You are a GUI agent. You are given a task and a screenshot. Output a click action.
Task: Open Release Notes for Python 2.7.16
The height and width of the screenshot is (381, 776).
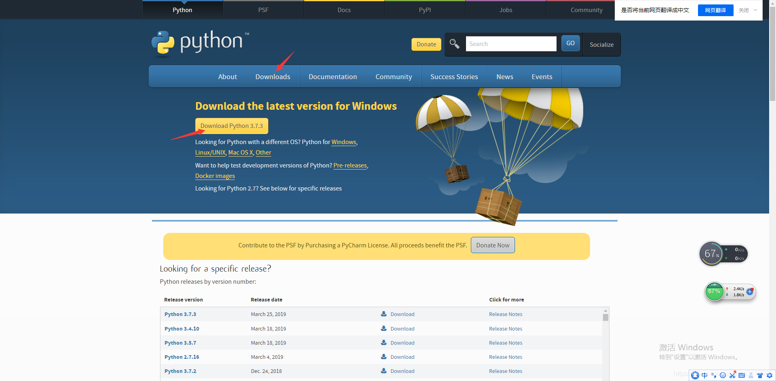click(x=506, y=357)
